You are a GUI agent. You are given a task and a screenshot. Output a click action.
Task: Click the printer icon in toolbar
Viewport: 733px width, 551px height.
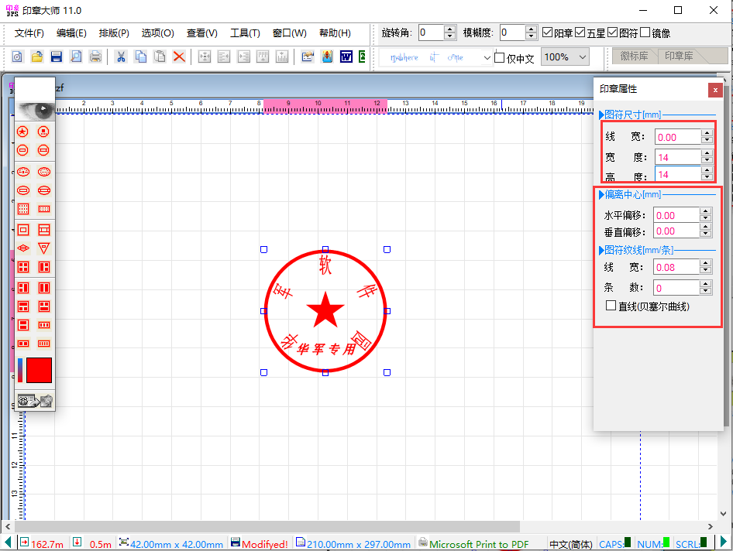tap(95, 56)
